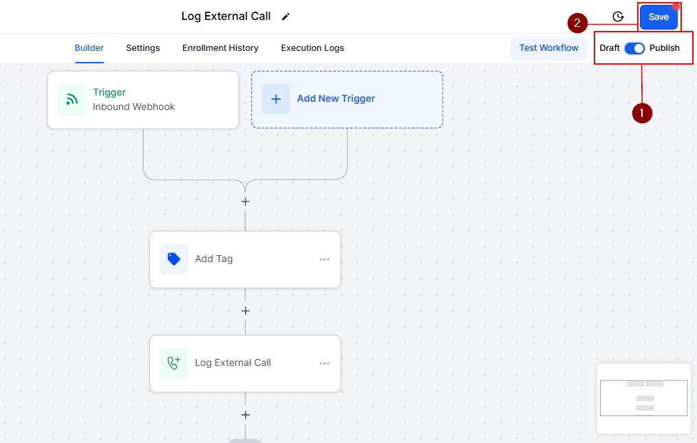Click the Test Workflow button

548,48
